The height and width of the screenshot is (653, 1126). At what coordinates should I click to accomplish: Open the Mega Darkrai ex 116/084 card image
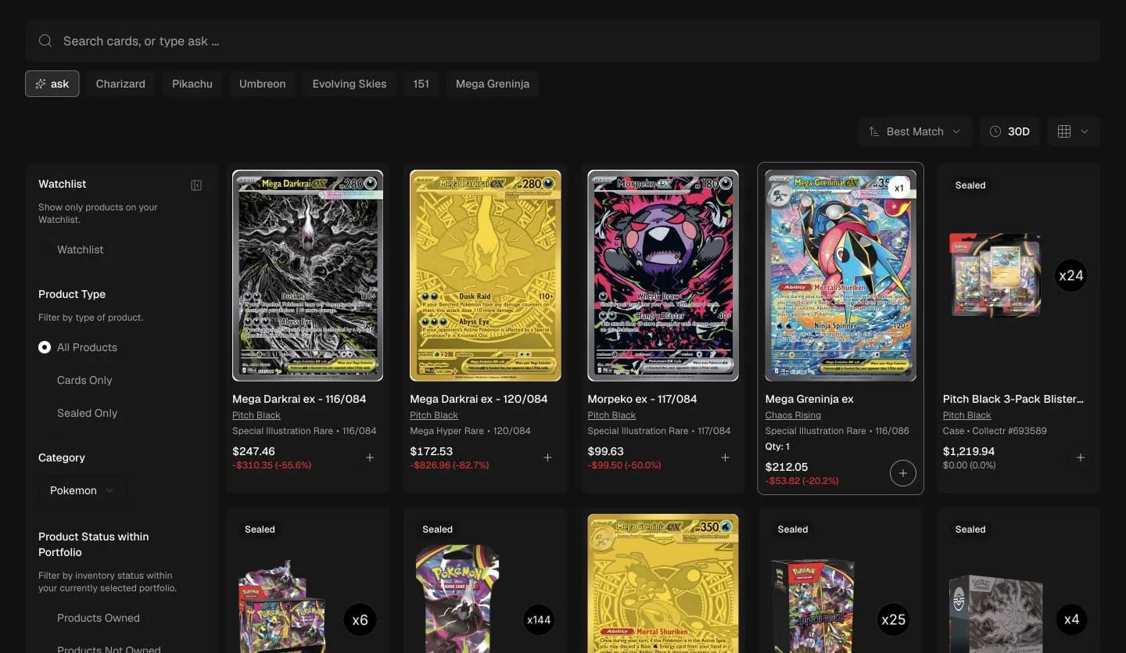(308, 275)
